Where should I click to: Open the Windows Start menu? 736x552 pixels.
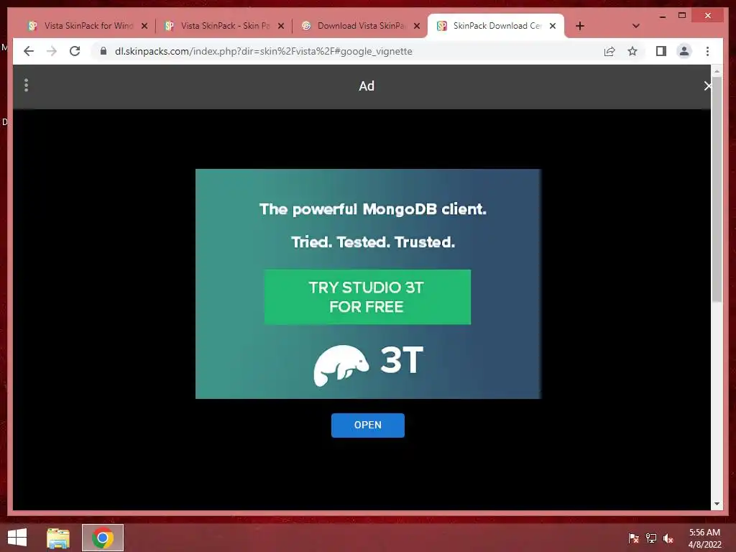click(x=17, y=538)
